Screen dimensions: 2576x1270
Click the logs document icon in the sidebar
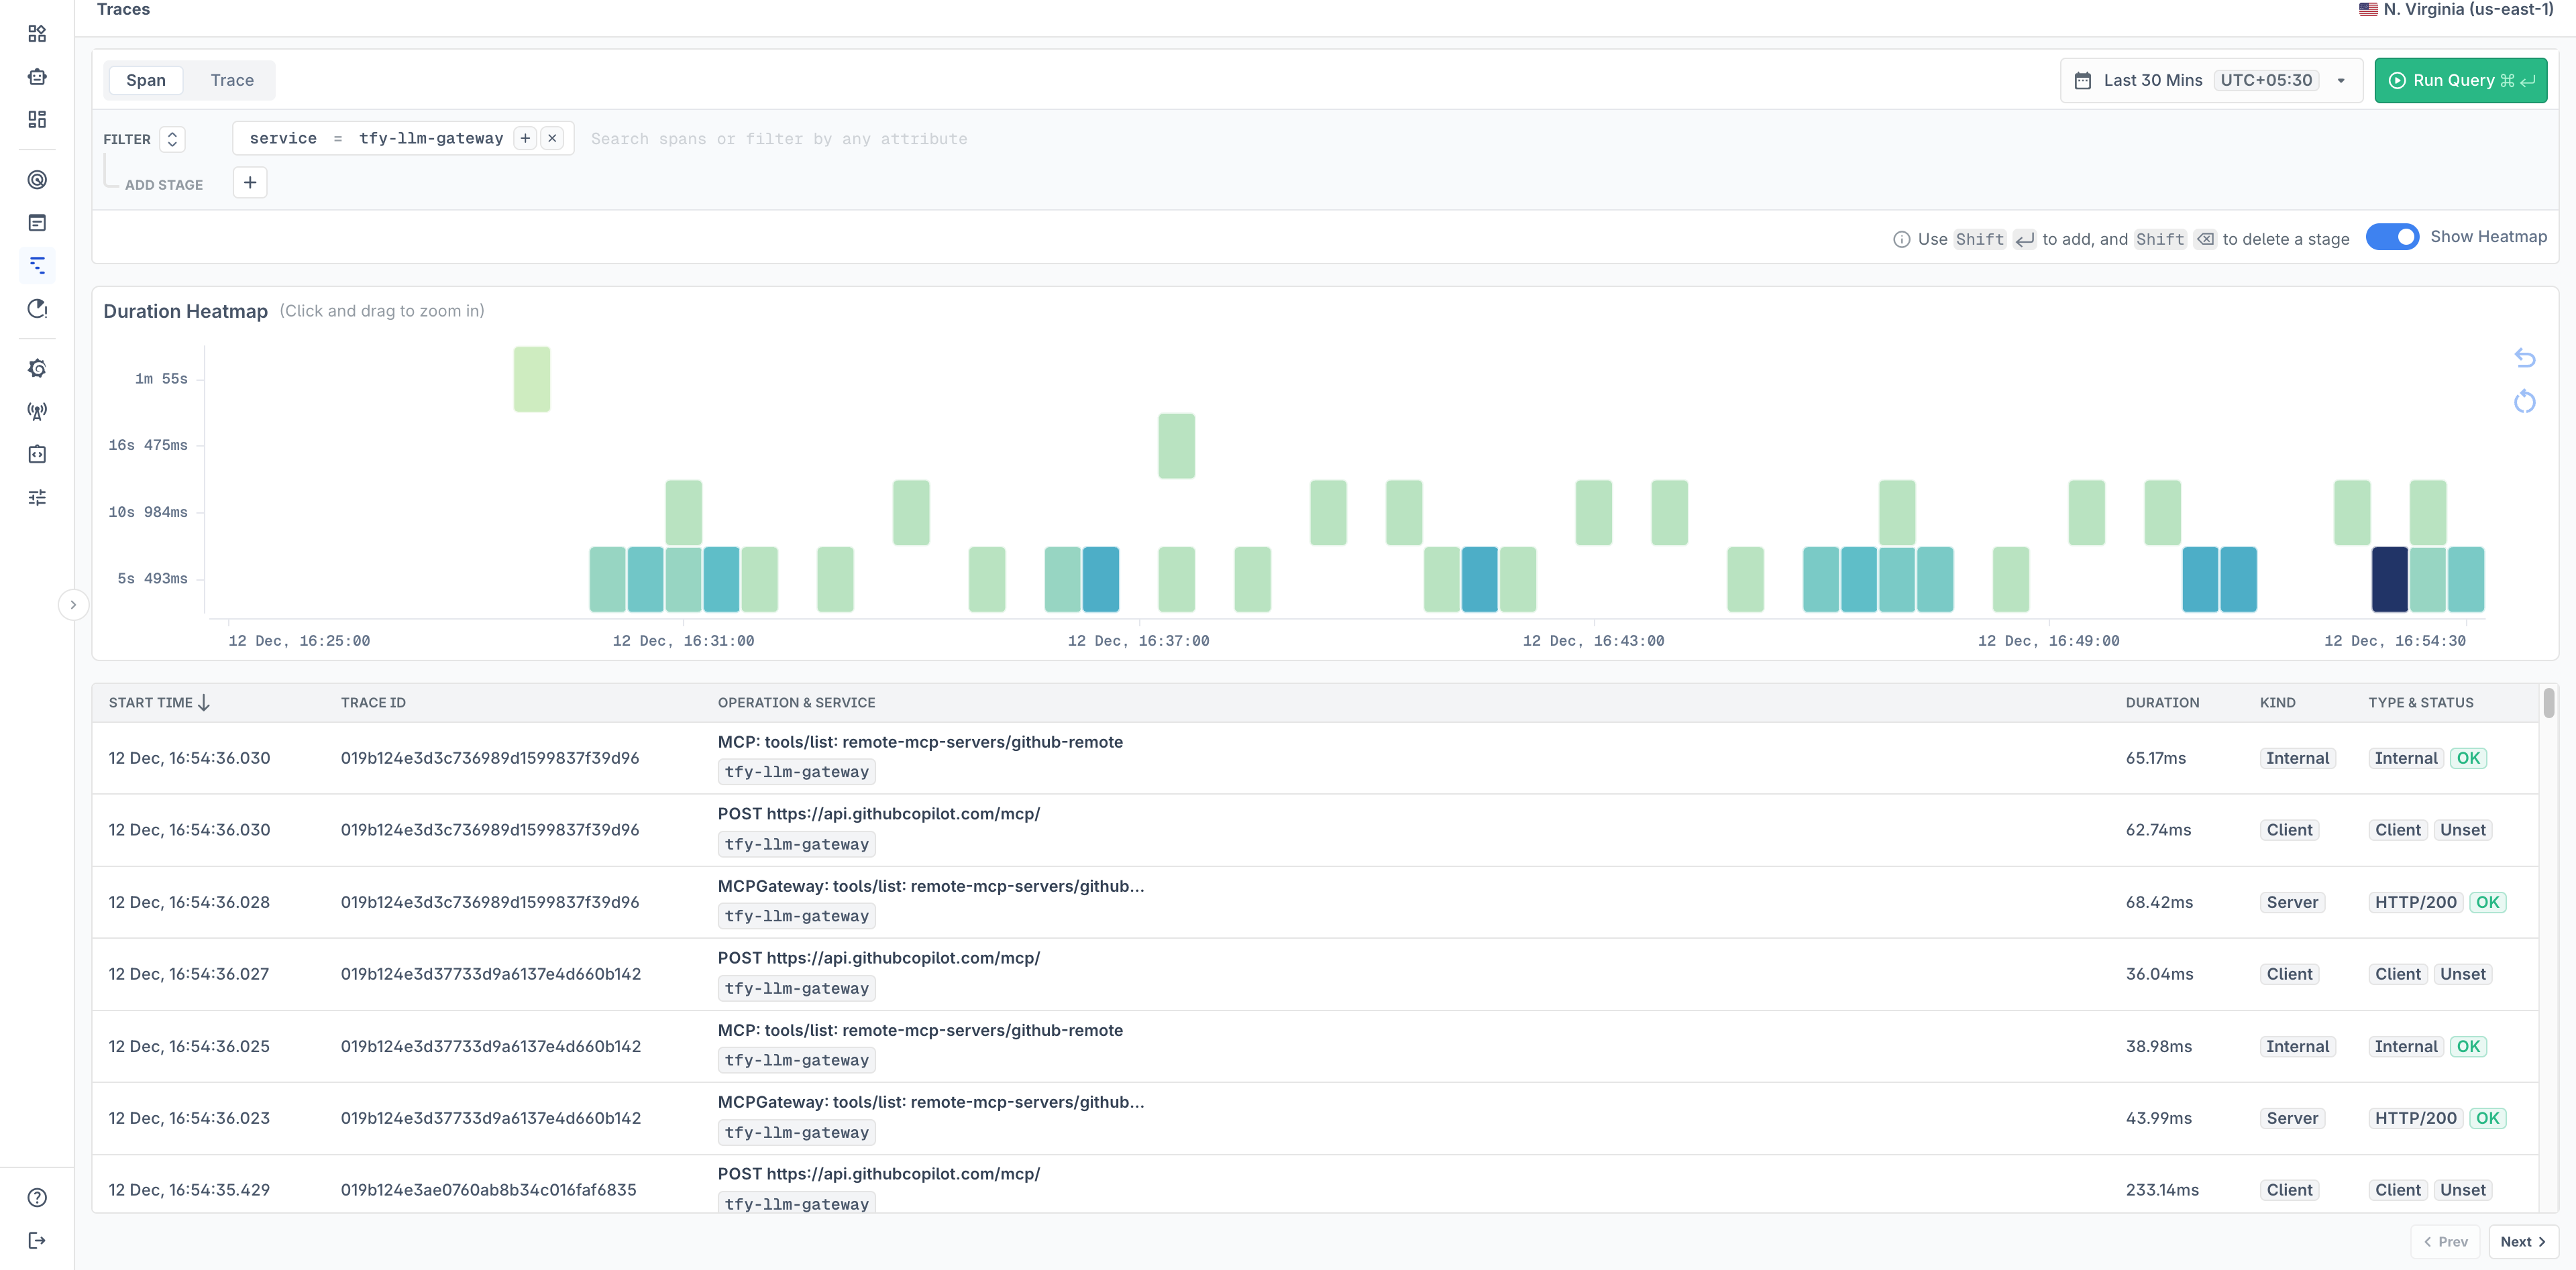[x=37, y=222]
